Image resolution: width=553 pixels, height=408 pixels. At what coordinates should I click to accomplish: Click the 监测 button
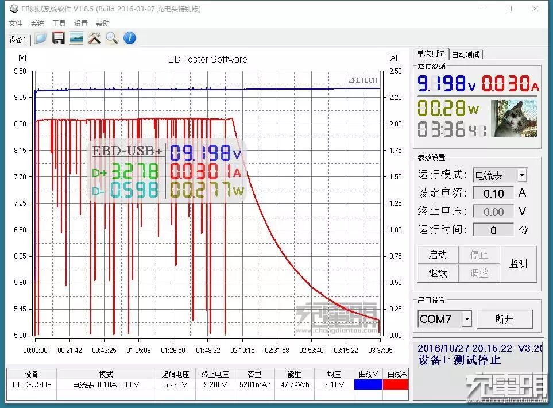(x=518, y=264)
